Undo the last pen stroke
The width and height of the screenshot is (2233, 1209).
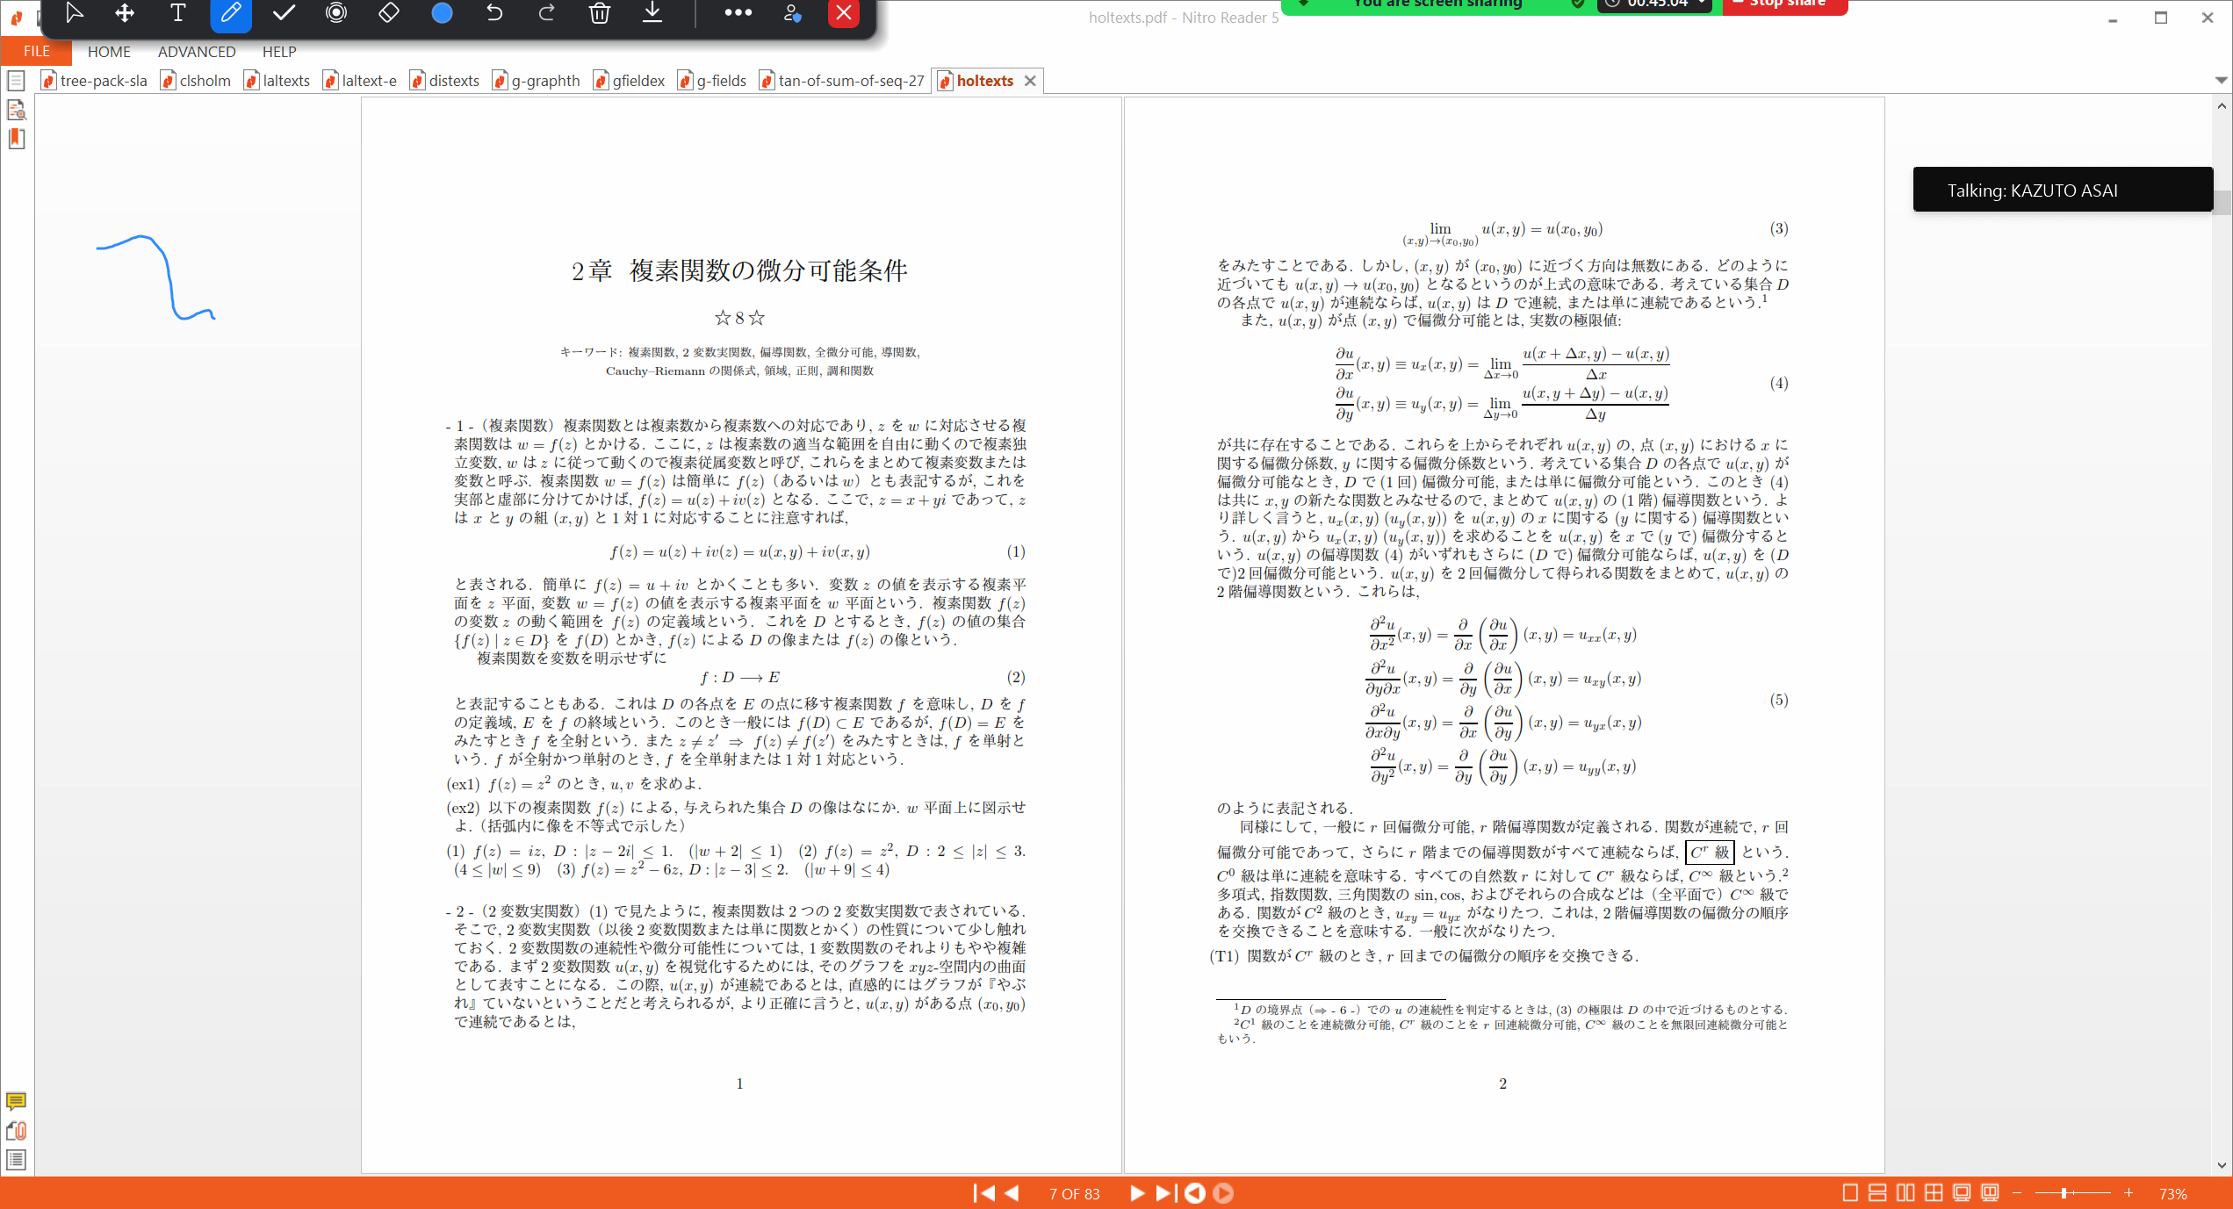pos(494,13)
